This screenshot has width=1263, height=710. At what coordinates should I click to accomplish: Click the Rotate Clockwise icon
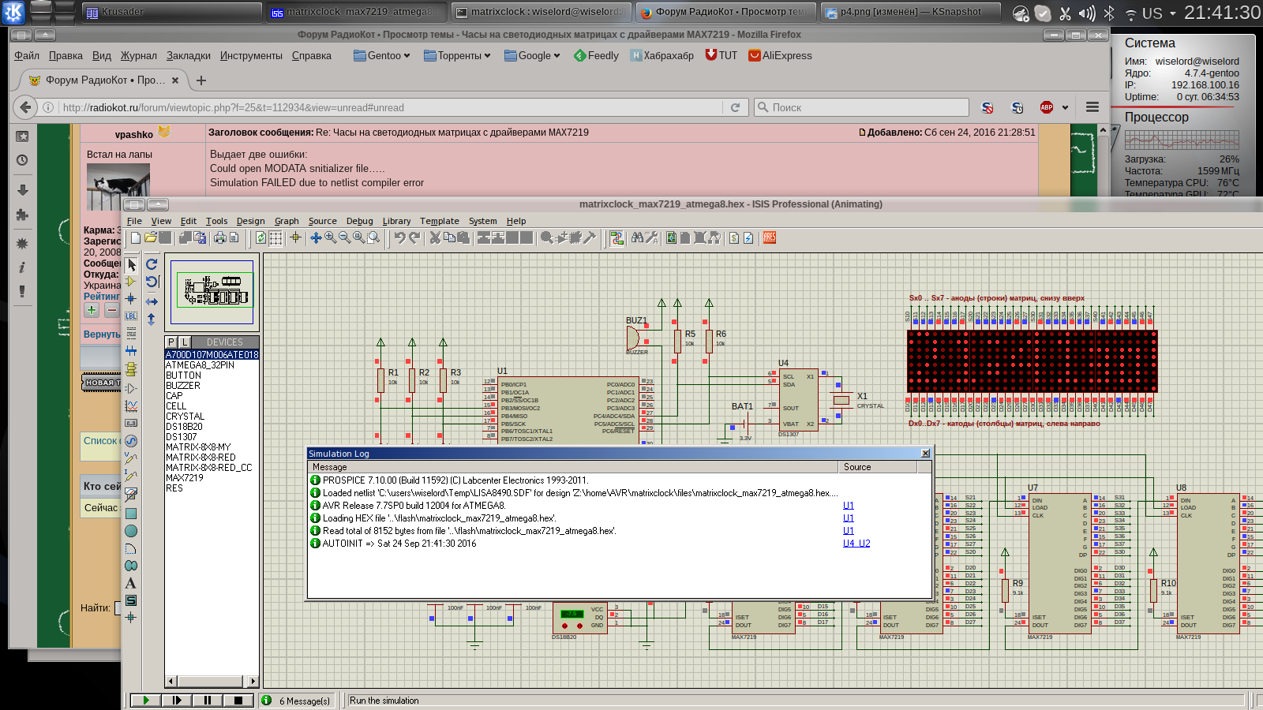tap(152, 264)
